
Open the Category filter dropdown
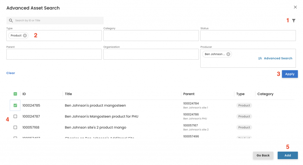[x=151, y=35]
